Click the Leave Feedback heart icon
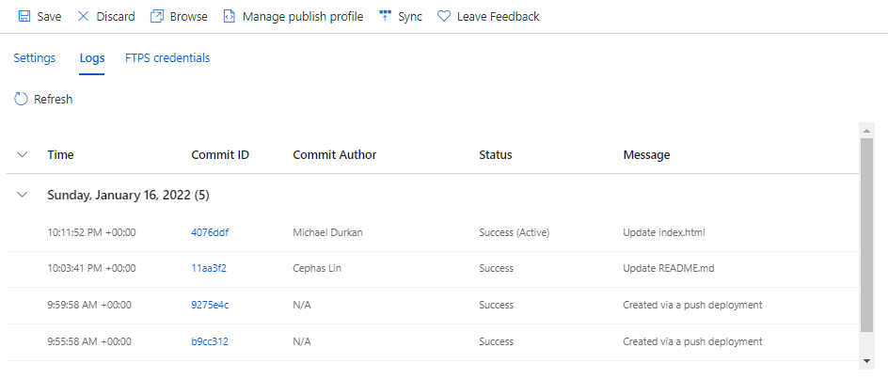 click(x=444, y=16)
